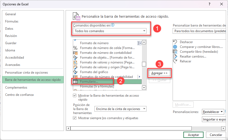Open the Restablecer dropdown button
228x140 pixels.
213,112
